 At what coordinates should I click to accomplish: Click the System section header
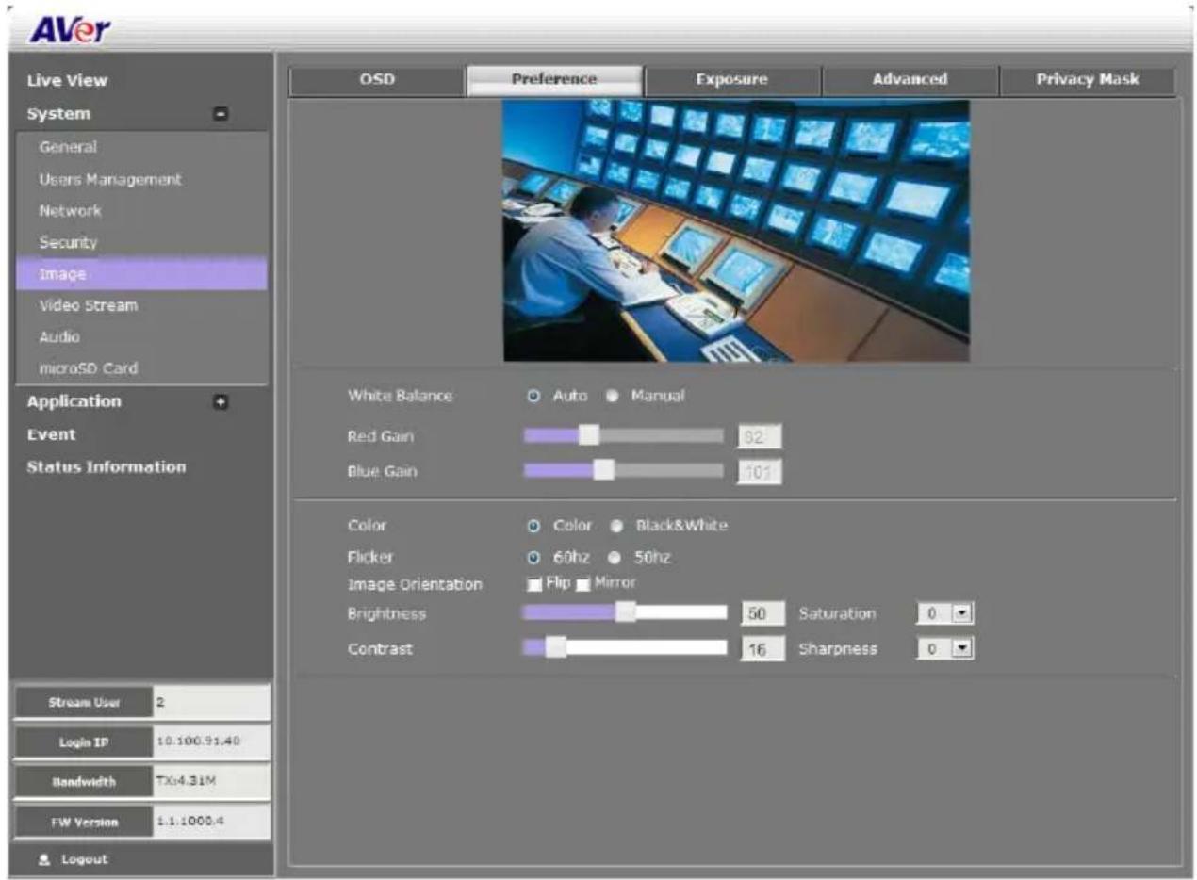(x=59, y=114)
